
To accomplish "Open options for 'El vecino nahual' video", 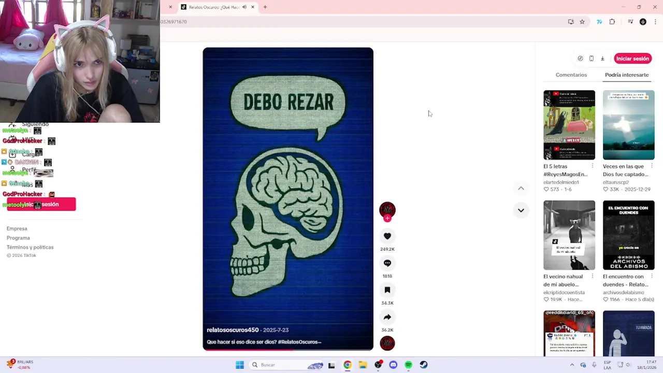I will pos(593,277).
